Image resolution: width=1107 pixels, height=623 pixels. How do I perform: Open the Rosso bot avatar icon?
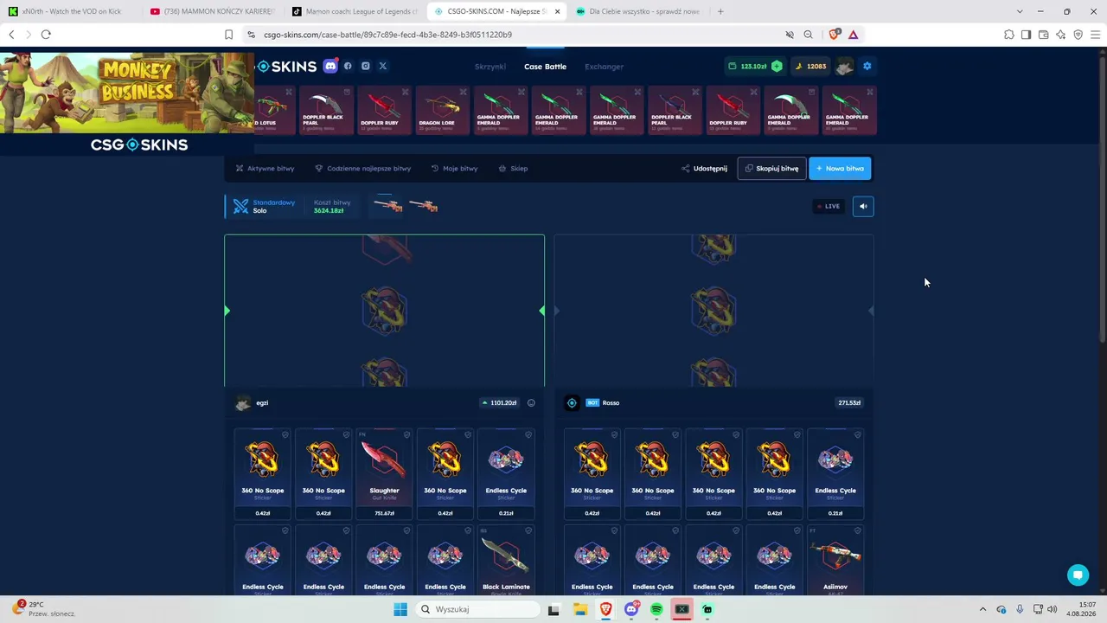[572, 402]
